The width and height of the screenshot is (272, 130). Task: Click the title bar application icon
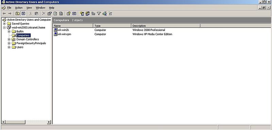point(3,2)
